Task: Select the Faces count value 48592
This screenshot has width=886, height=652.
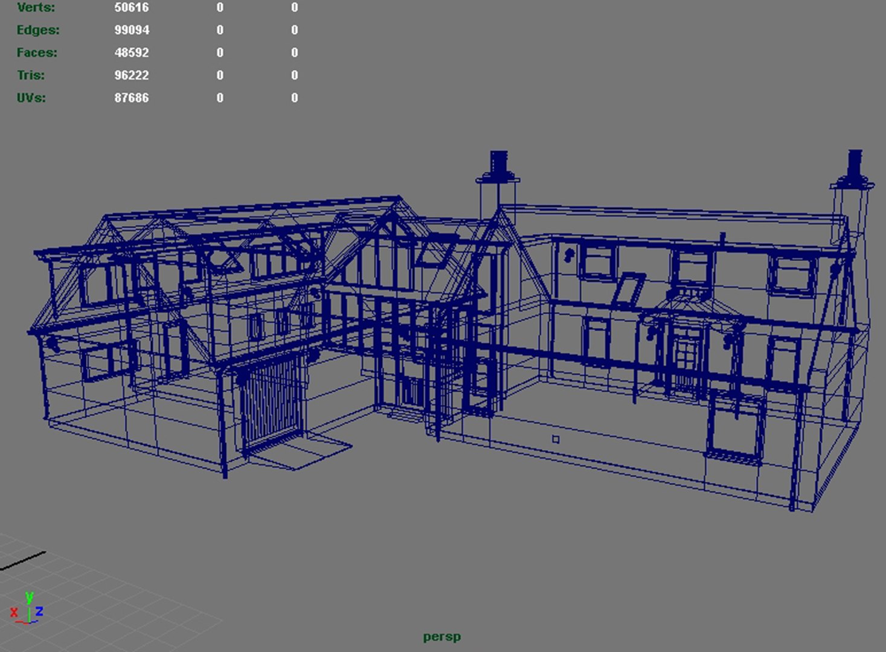Action: click(x=132, y=53)
